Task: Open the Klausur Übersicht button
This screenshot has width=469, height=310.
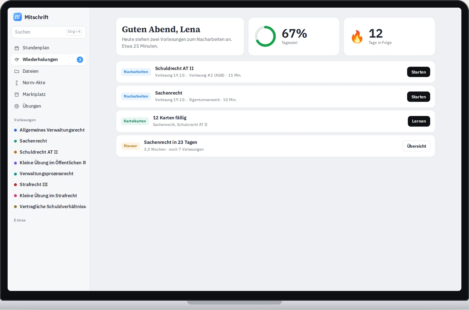Action: point(417,146)
